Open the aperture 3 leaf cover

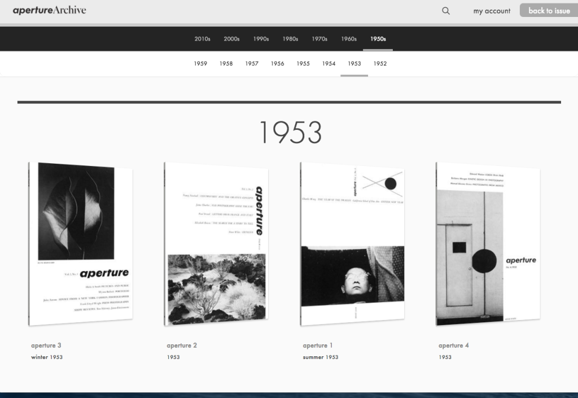point(80,244)
